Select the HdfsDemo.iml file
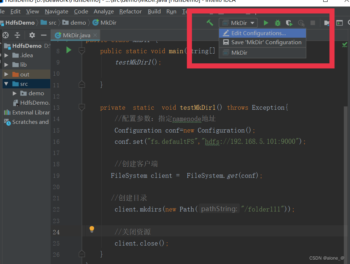Viewport: 350px width, 264px height. click(31, 102)
